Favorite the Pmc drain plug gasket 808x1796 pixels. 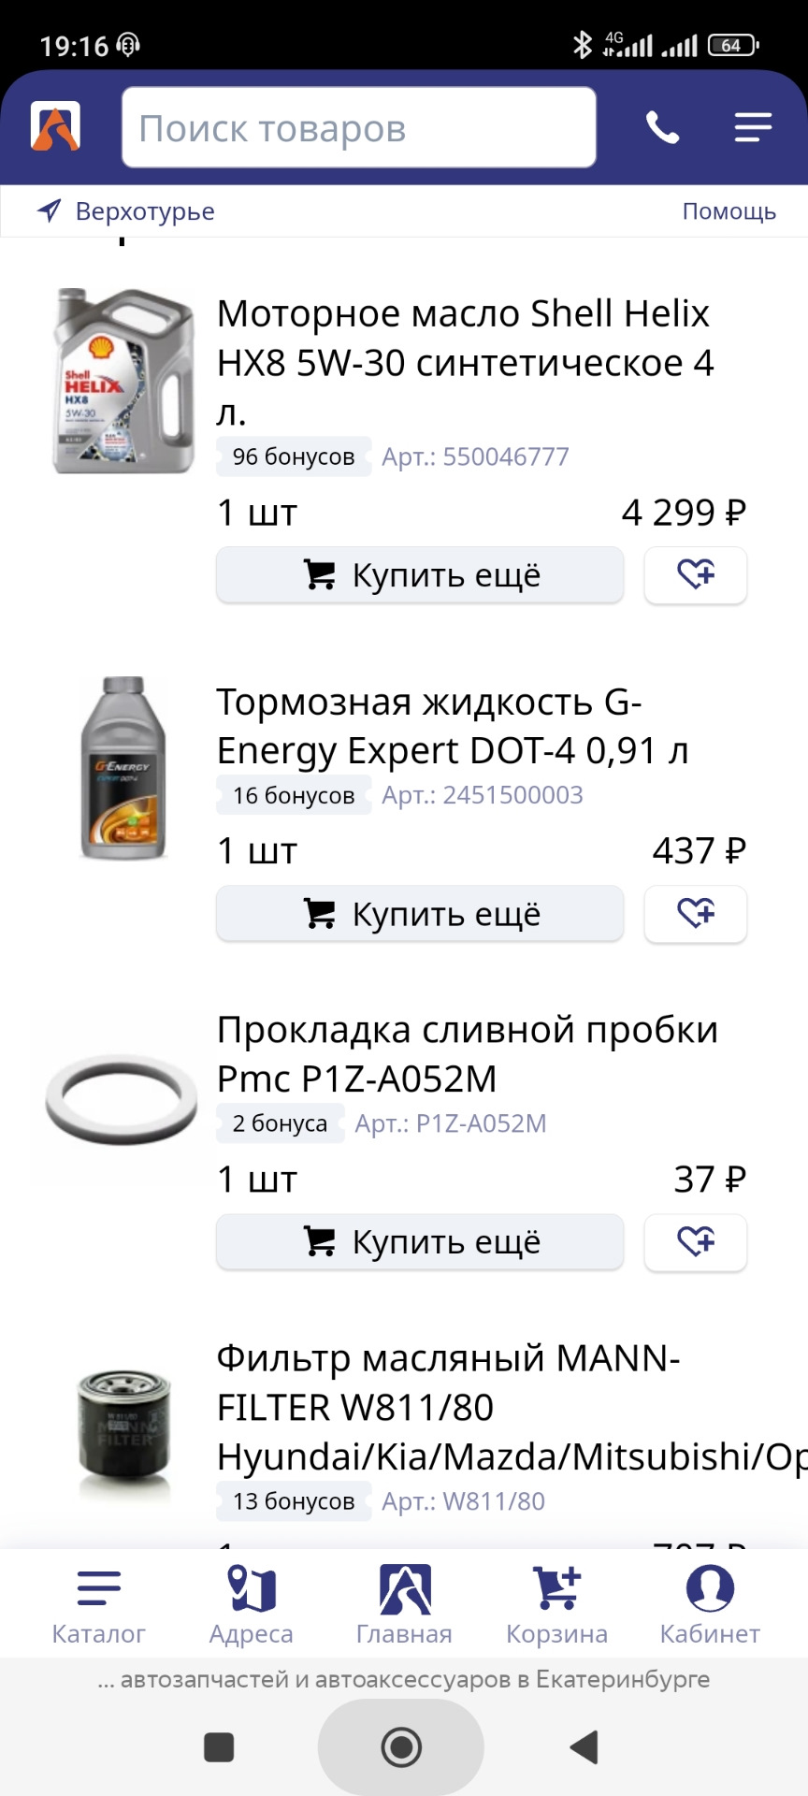[x=696, y=1241]
